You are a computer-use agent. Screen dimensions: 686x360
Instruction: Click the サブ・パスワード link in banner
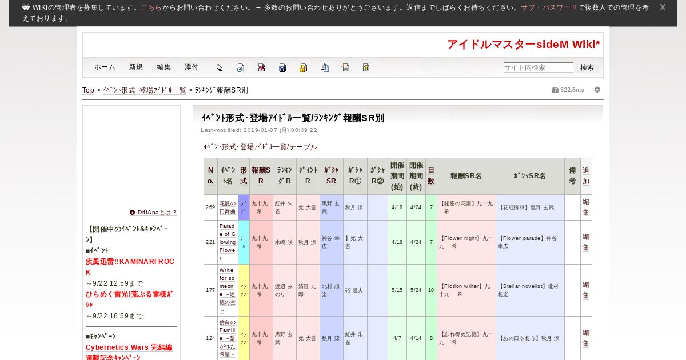pyautogui.click(x=549, y=7)
